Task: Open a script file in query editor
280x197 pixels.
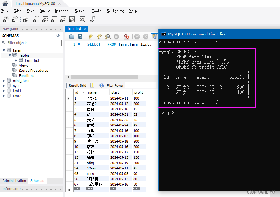Action: pyautogui.click(x=72, y=36)
